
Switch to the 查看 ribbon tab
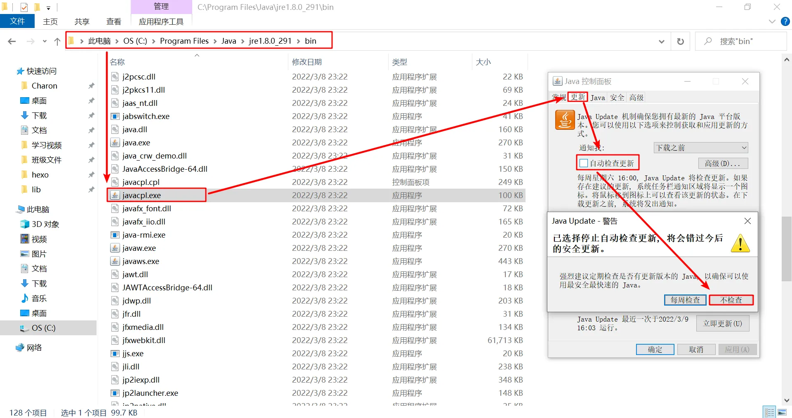(x=114, y=21)
